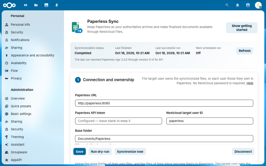266x166 pixels.
Task: Click the Base folder input field
Action: click(x=164, y=139)
